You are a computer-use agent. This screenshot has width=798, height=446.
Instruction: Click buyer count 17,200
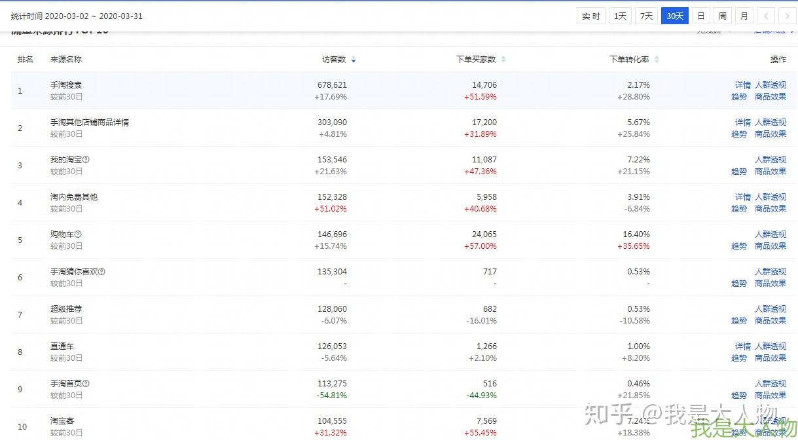pyautogui.click(x=484, y=122)
